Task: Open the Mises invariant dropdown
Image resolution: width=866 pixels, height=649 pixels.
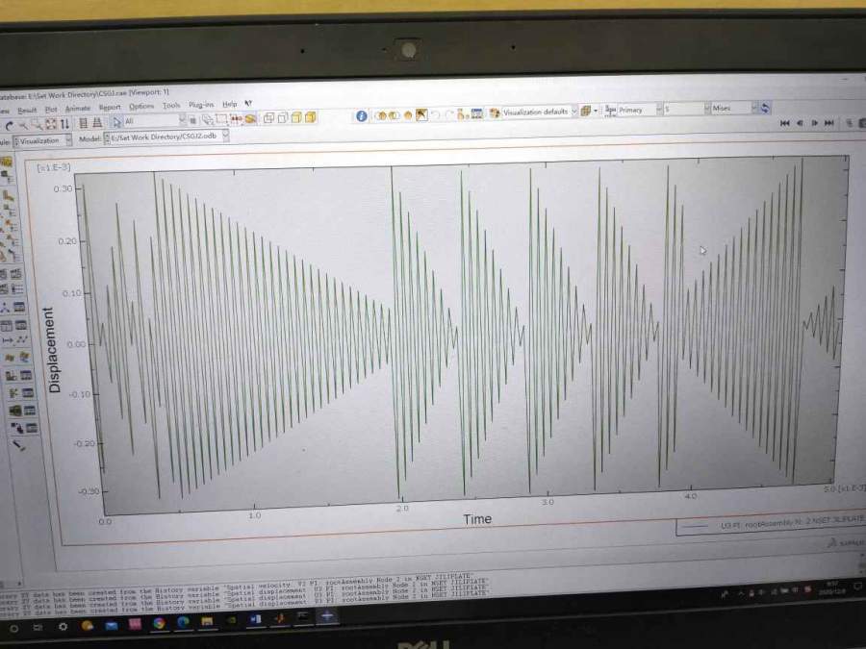Action: pos(753,109)
